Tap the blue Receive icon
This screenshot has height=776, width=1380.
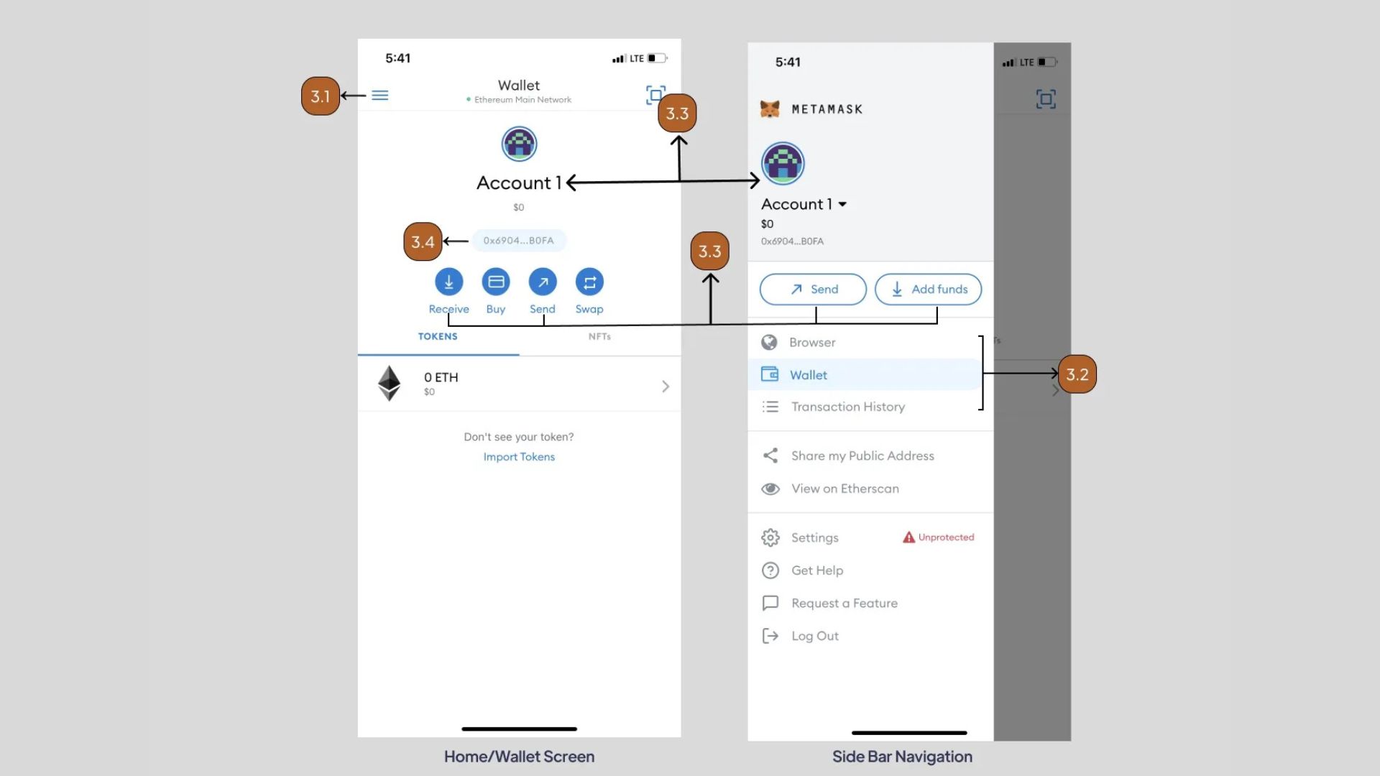[x=448, y=282]
